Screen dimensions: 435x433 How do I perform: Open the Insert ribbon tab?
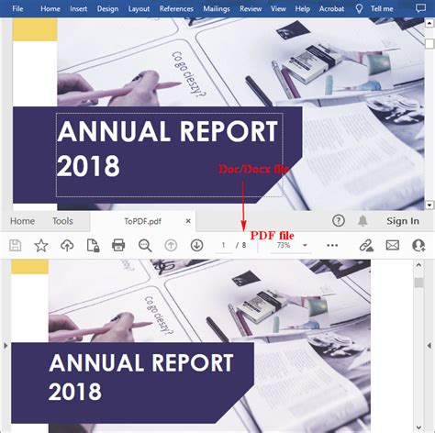[78, 8]
